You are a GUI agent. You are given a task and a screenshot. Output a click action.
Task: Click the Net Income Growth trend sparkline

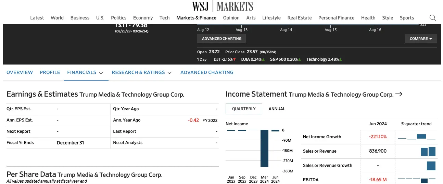(x=416, y=137)
